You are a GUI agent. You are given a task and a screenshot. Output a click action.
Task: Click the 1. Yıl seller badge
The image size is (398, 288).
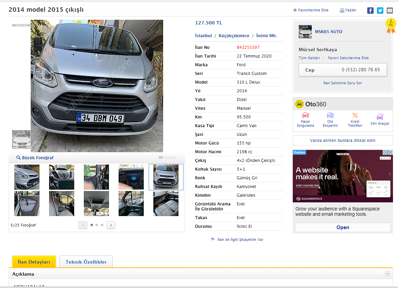(x=391, y=25)
